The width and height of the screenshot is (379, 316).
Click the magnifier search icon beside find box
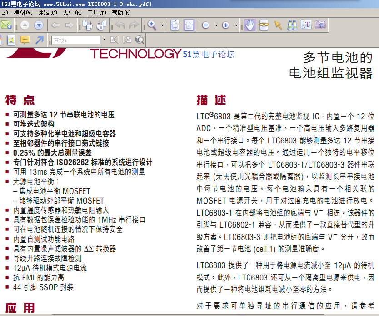(x=140, y=40)
